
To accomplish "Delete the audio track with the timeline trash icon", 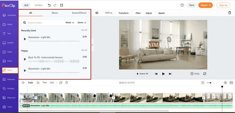I will coord(67,83).
